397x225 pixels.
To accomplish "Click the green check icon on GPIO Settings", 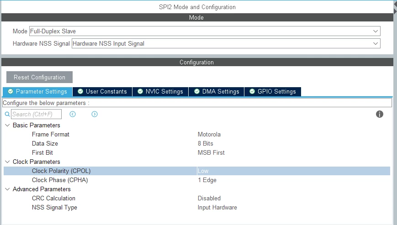I will (x=252, y=91).
